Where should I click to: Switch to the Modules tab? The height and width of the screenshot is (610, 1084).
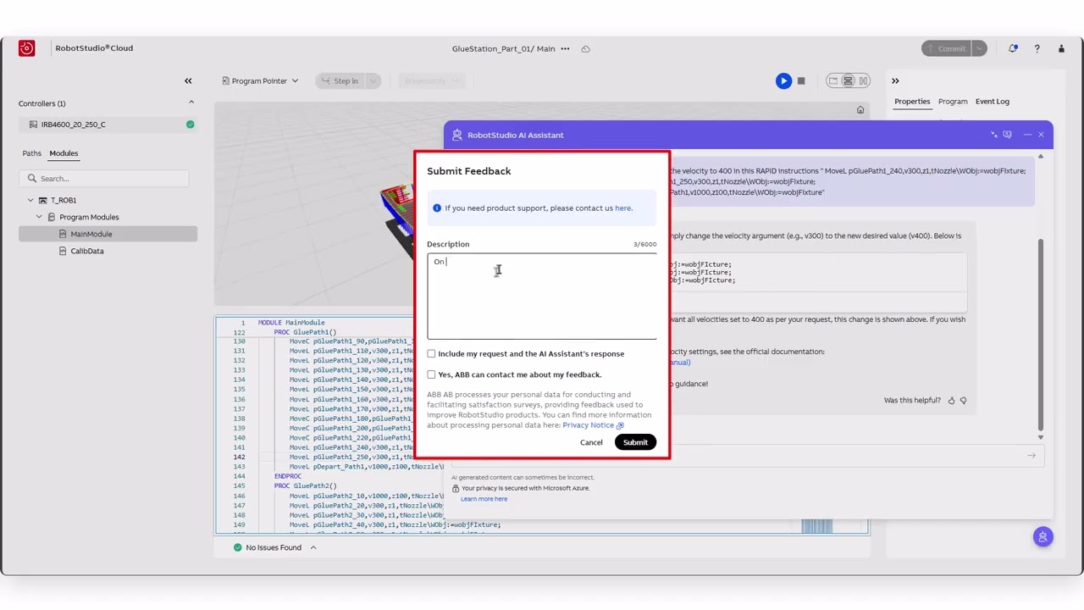(x=64, y=153)
